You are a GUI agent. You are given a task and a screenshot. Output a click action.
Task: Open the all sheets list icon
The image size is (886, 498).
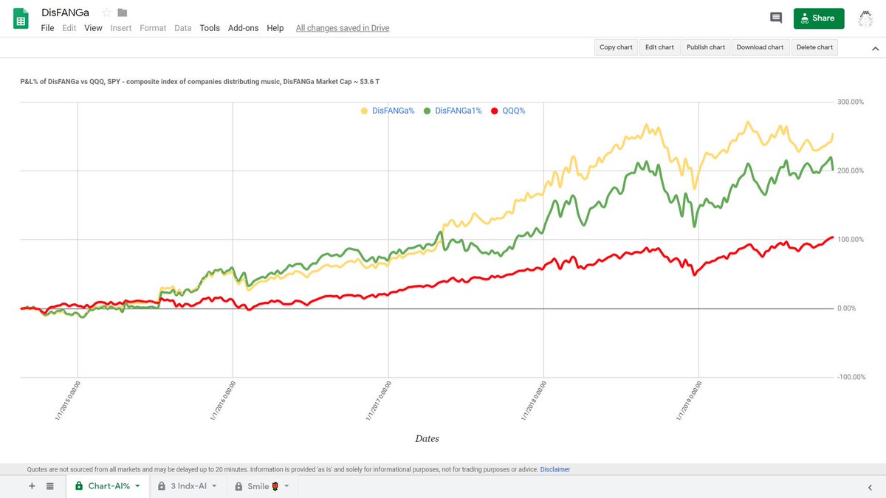[x=50, y=486]
